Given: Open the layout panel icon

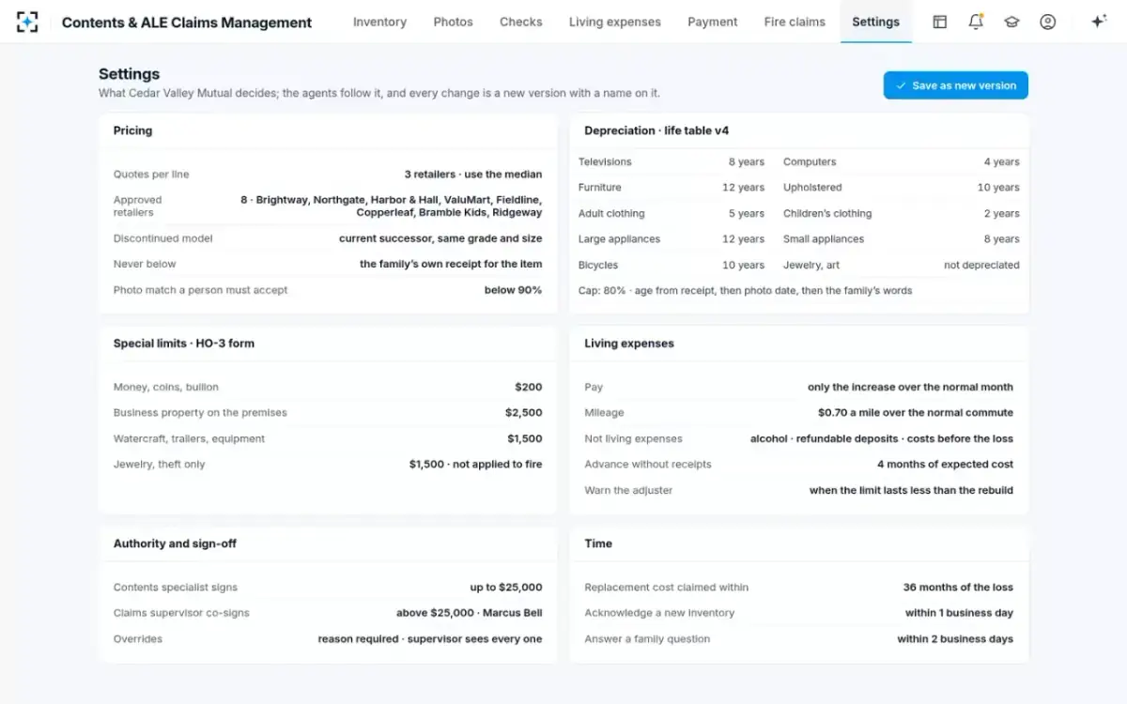Looking at the screenshot, I should (x=939, y=22).
